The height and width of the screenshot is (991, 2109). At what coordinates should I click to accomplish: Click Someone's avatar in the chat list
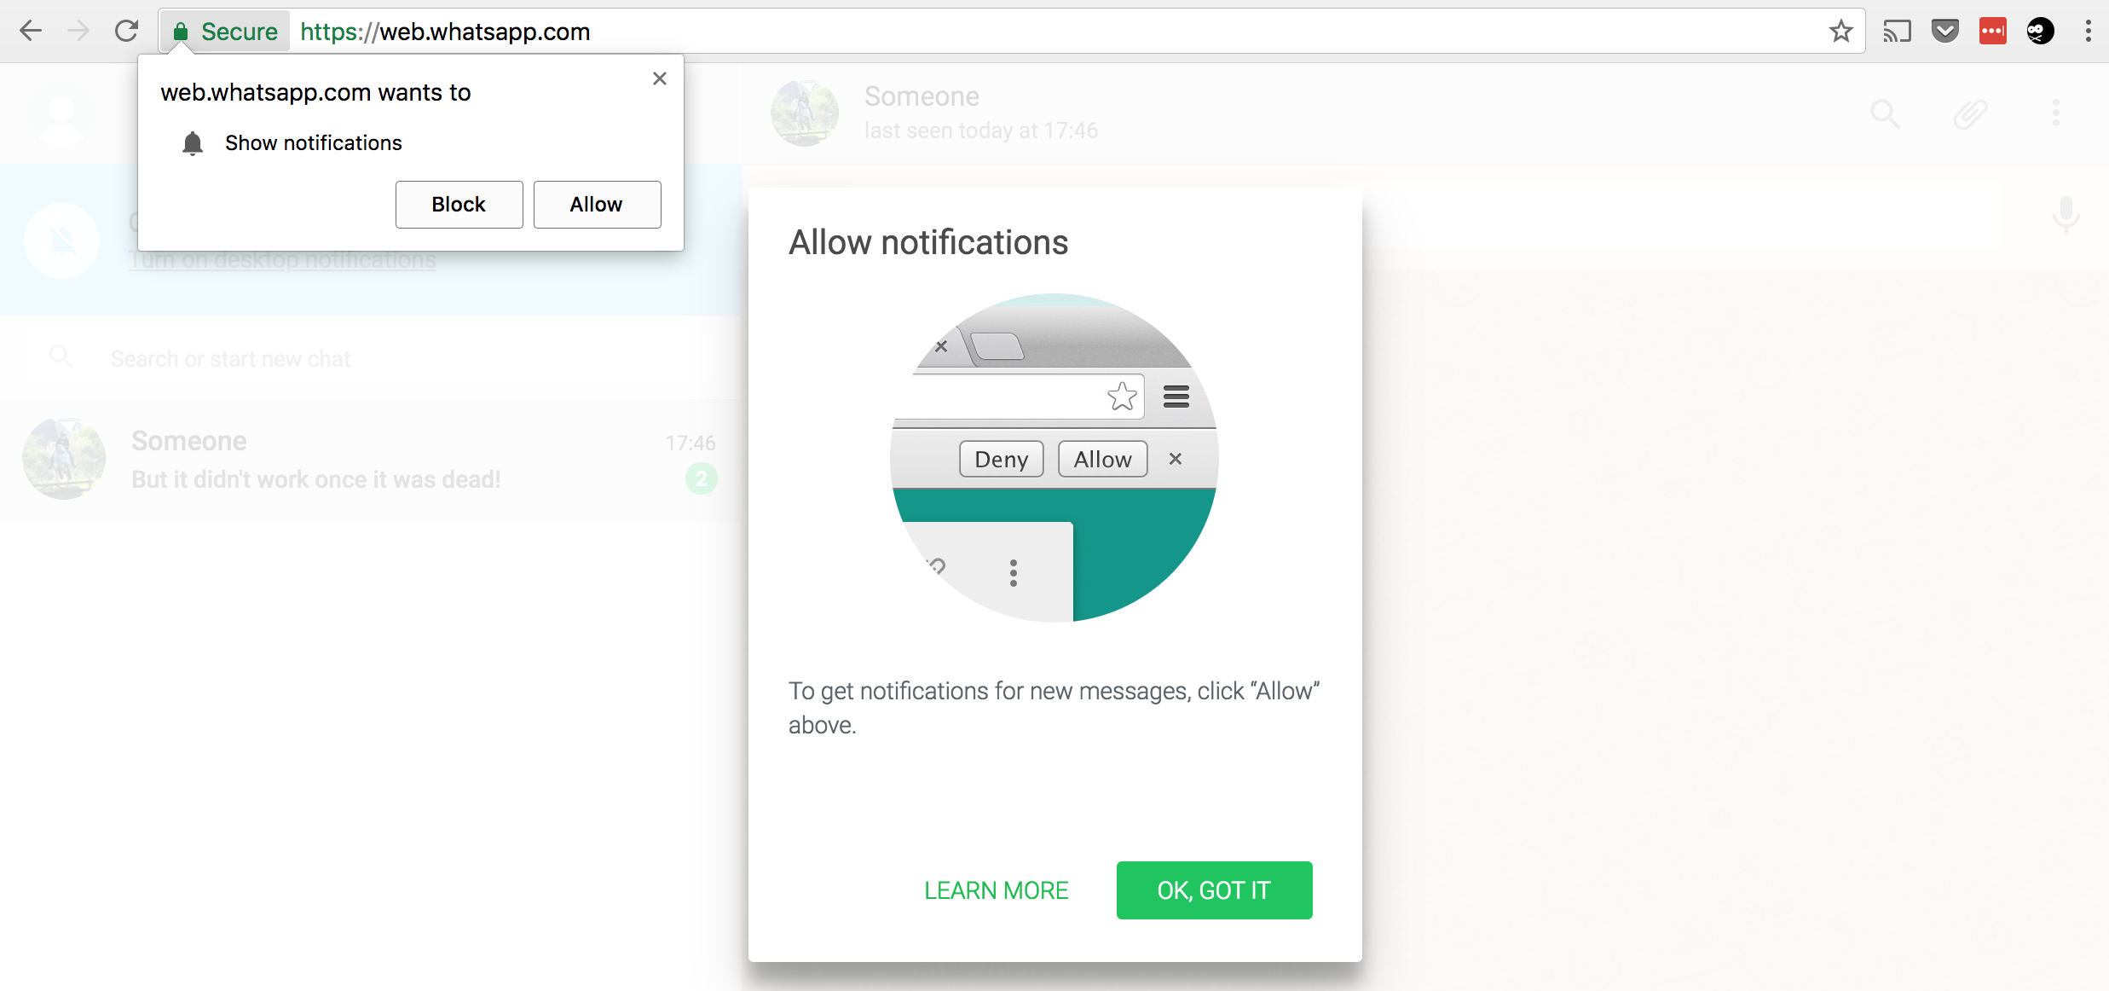click(64, 459)
